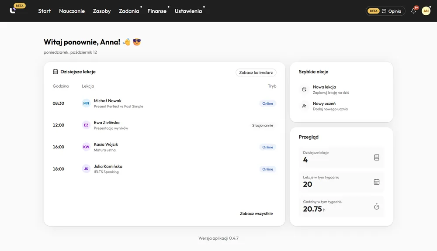Click the calendar icon beside Dzisiejsze lekcje
The width and height of the screenshot is (437, 251).
click(55, 72)
